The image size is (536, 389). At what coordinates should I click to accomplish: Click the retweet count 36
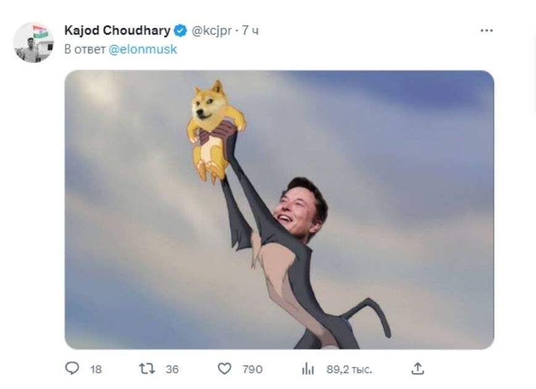[x=171, y=369]
